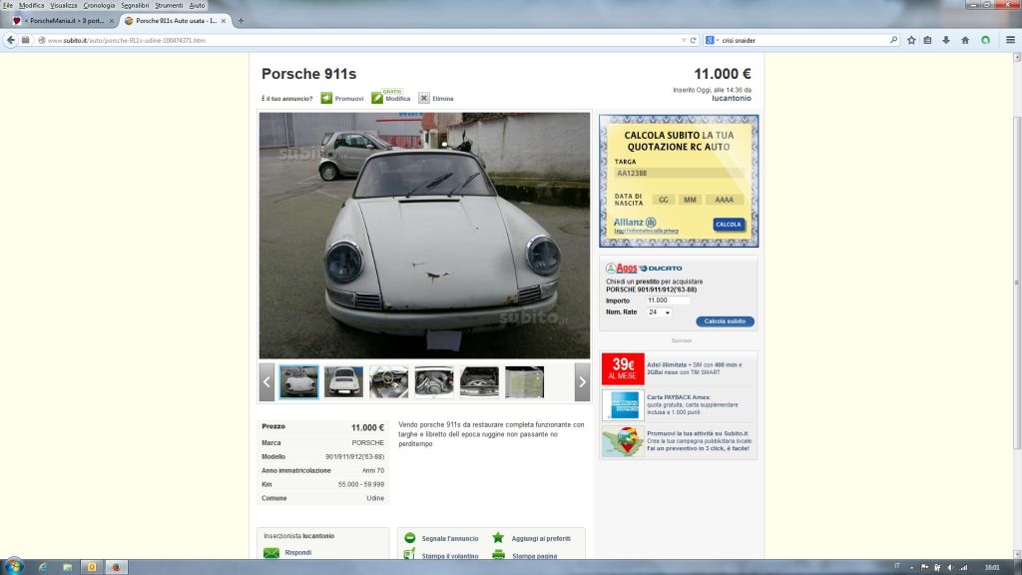This screenshot has width=1022, height=575.
Task: Go to home page via house icon
Action: click(x=965, y=40)
